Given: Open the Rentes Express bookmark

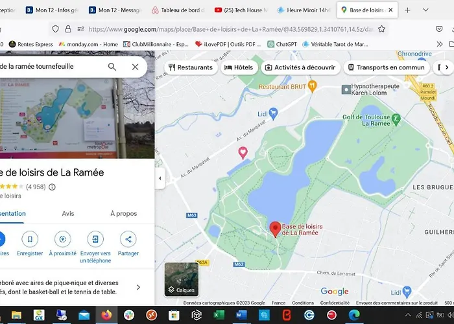Looking at the screenshot, I should click(31, 44).
